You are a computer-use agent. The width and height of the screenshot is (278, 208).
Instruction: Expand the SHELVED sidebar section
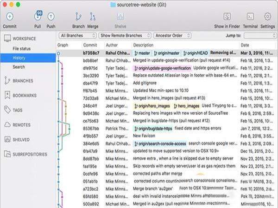[x=21, y=140]
